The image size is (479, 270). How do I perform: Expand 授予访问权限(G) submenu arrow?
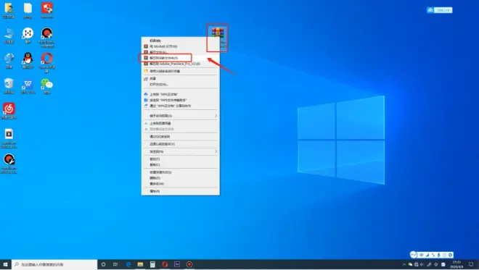[x=216, y=116]
